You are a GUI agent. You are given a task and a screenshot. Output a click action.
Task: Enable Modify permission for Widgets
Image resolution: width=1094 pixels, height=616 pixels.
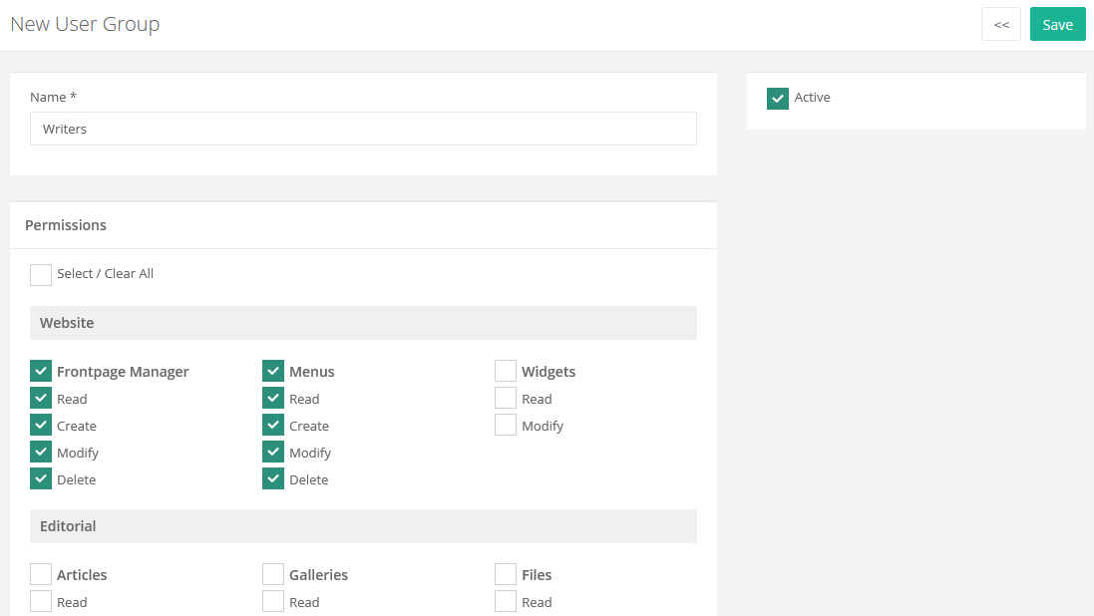(505, 424)
